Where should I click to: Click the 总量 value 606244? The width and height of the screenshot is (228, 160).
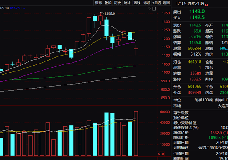[195, 49]
